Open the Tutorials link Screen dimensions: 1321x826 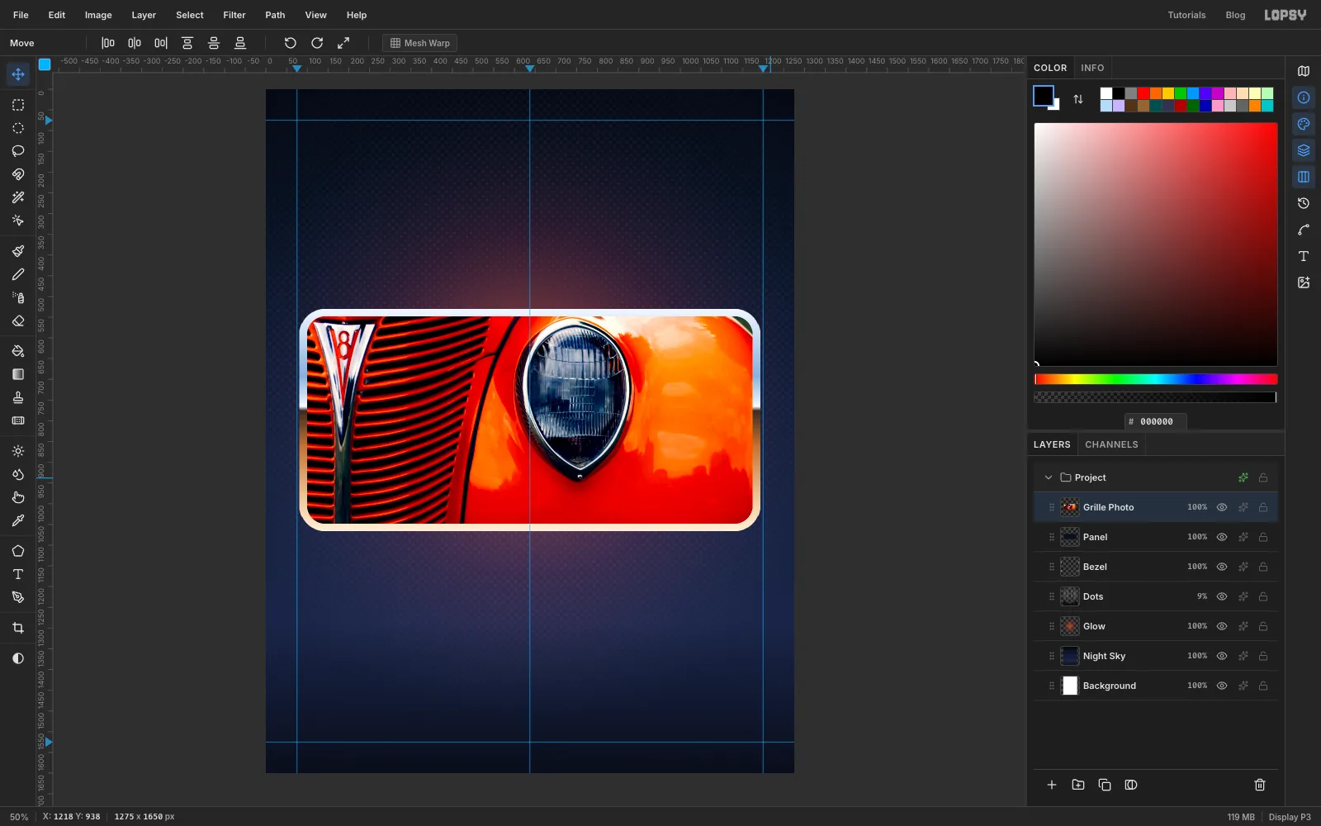[1186, 15]
